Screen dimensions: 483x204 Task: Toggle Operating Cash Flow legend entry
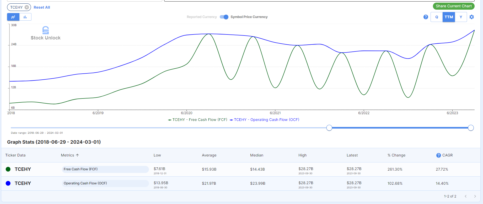(264, 120)
